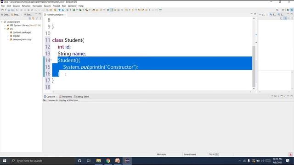Click Open Console icon in Console toolbar
Viewport: 294px width, 165px height.
[282, 96]
